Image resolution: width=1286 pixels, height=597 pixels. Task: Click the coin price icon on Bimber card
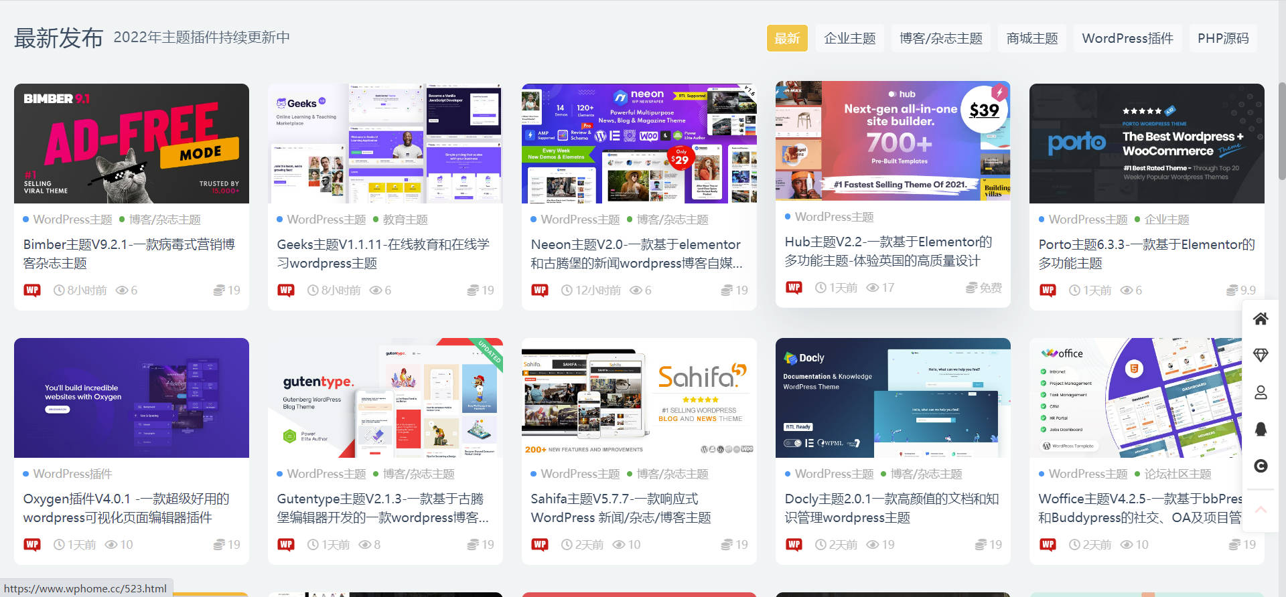point(219,290)
